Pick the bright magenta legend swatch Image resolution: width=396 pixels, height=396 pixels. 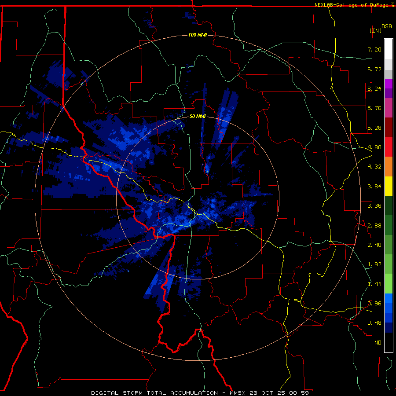[x=389, y=84]
